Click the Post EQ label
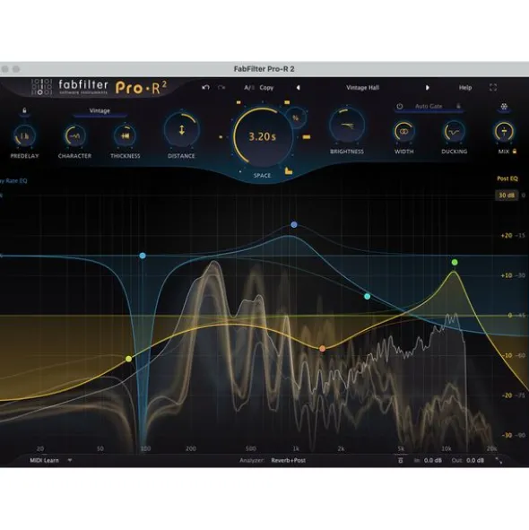 507,178
